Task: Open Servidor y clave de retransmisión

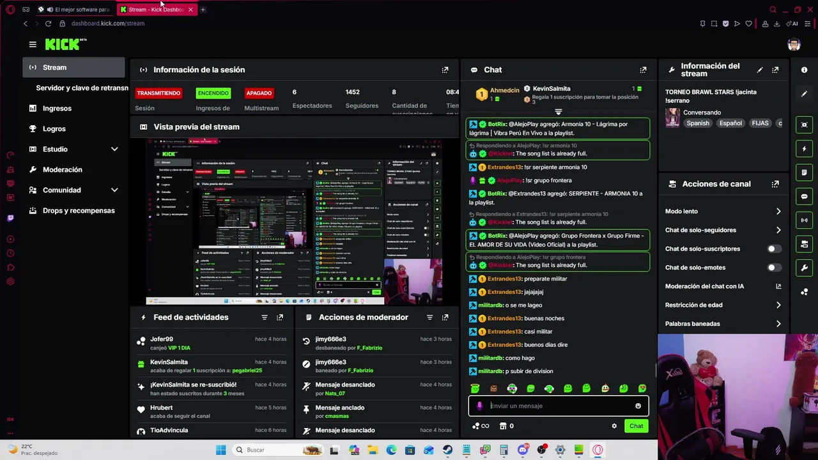Action: pyautogui.click(x=82, y=88)
